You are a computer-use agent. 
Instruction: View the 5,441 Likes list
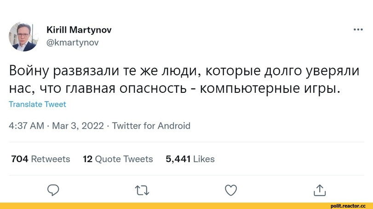point(190,159)
